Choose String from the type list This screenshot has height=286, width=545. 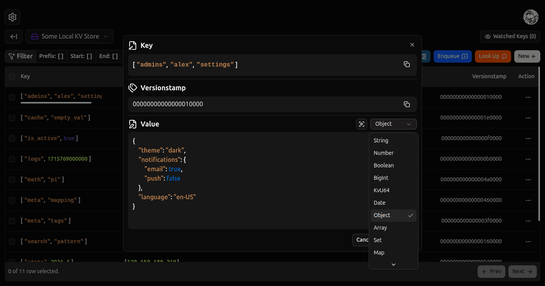(394, 140)
